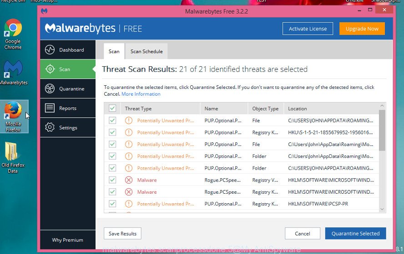The image size is (404, 254).
Task: Uncheck the HKU\S-1-5-21 registry row checkbox
Action: [112, 132]
